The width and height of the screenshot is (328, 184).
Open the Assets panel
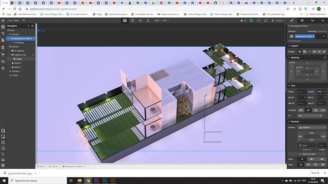pyautogui.click(x=3, y=62)
